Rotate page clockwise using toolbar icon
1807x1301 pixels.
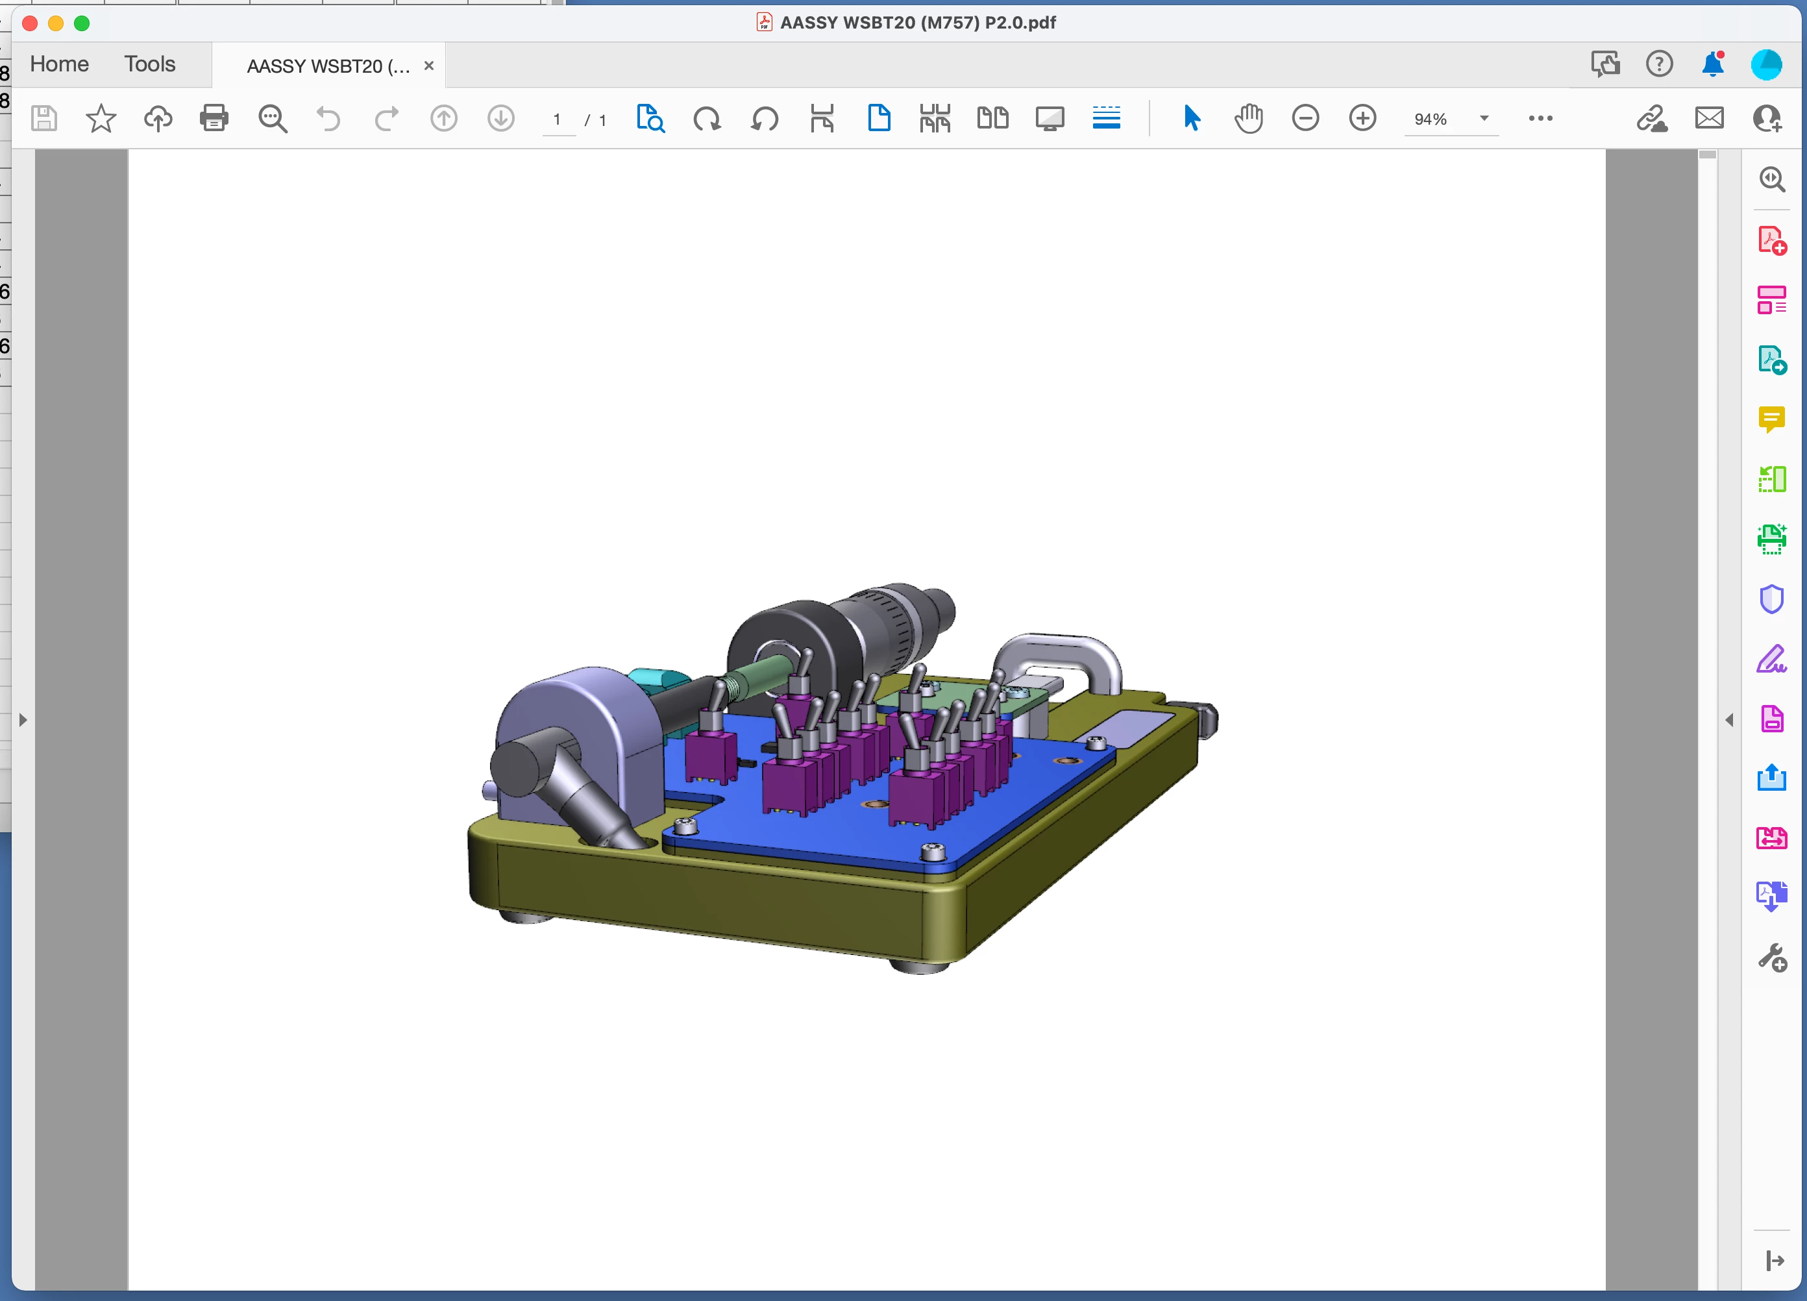[x=707, y=119]
